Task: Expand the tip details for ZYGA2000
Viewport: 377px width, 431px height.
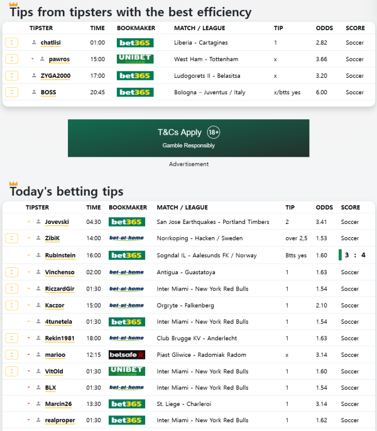Action: (x=11, y=76)
